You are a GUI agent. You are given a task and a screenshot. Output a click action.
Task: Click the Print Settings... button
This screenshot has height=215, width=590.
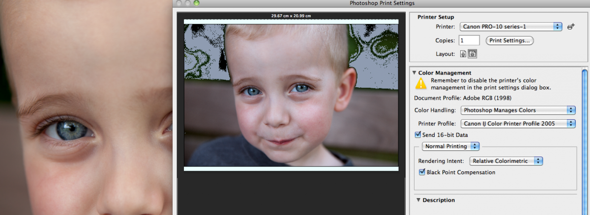(x=509, y=41)
